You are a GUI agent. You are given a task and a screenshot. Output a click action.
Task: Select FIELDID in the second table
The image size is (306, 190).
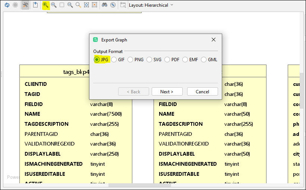pos(168,104)
